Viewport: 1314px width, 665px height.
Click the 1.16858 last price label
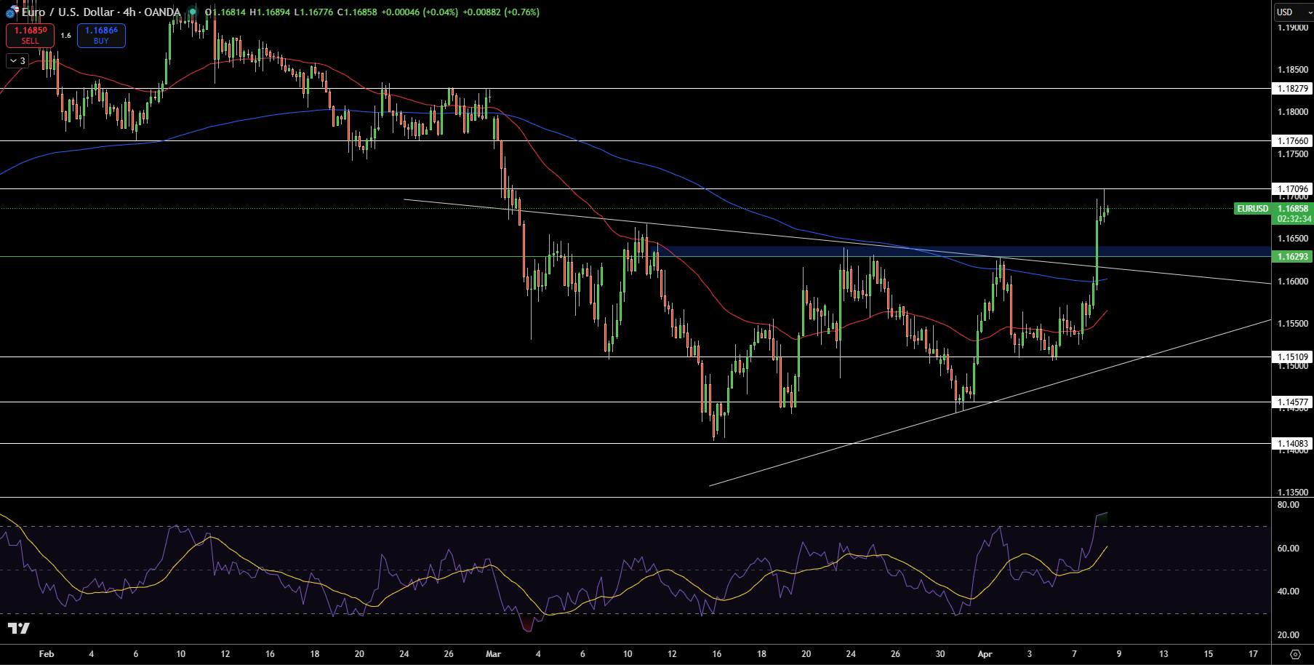click(x=1293, y=209)
